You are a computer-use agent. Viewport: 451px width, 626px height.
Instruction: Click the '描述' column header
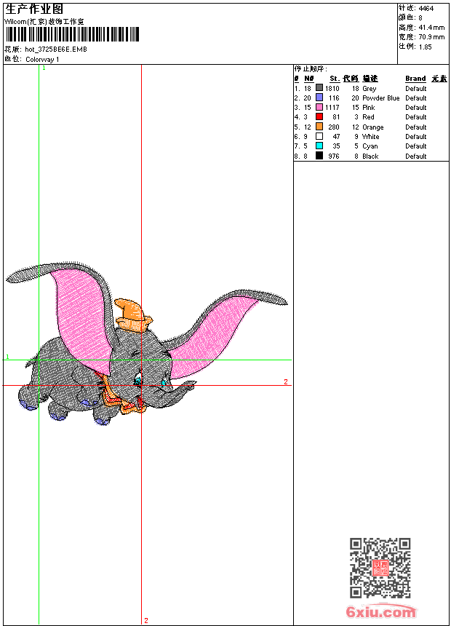point(370,79)
